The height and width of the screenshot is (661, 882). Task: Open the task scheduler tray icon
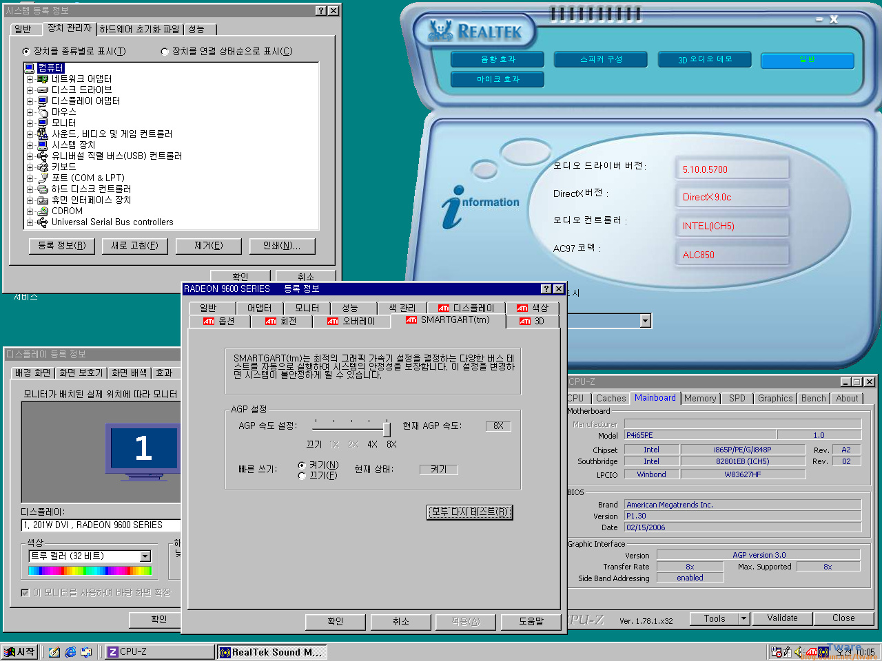pyautogui.click(x=777, y=651)
